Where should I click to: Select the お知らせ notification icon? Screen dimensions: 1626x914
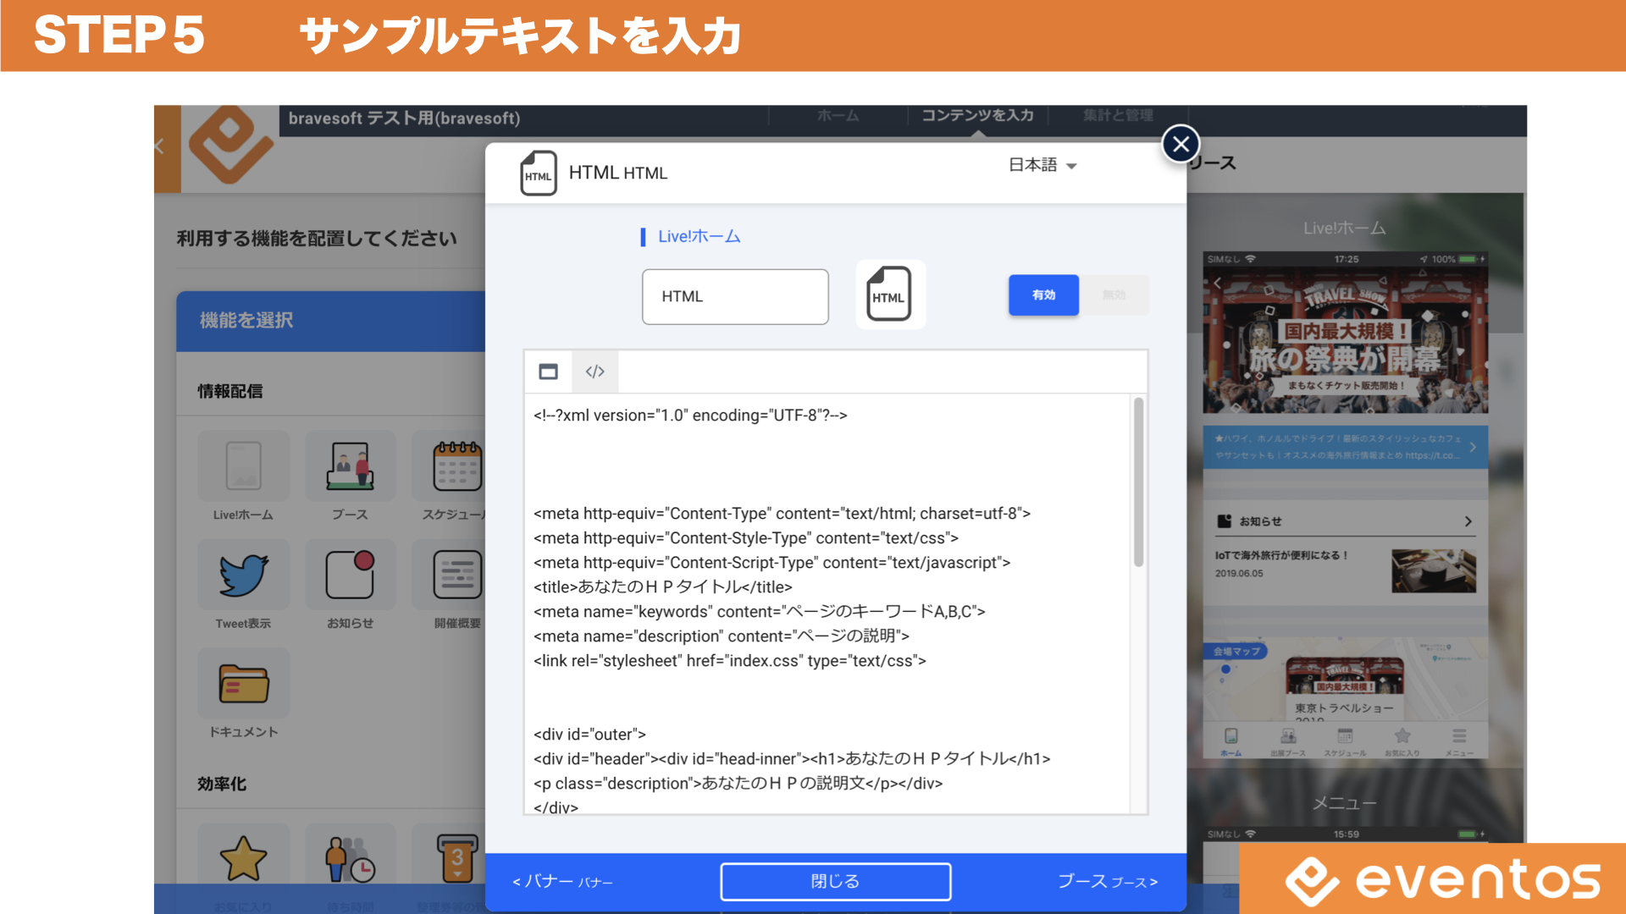tap(351, 575)
